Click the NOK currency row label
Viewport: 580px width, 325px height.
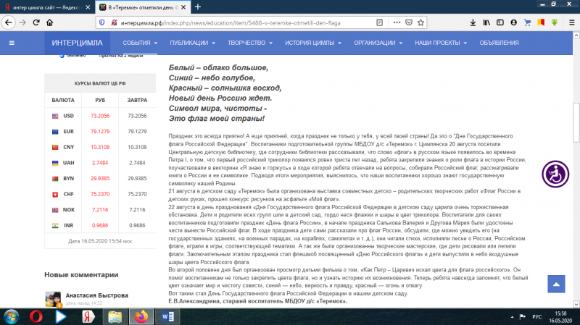69,210
